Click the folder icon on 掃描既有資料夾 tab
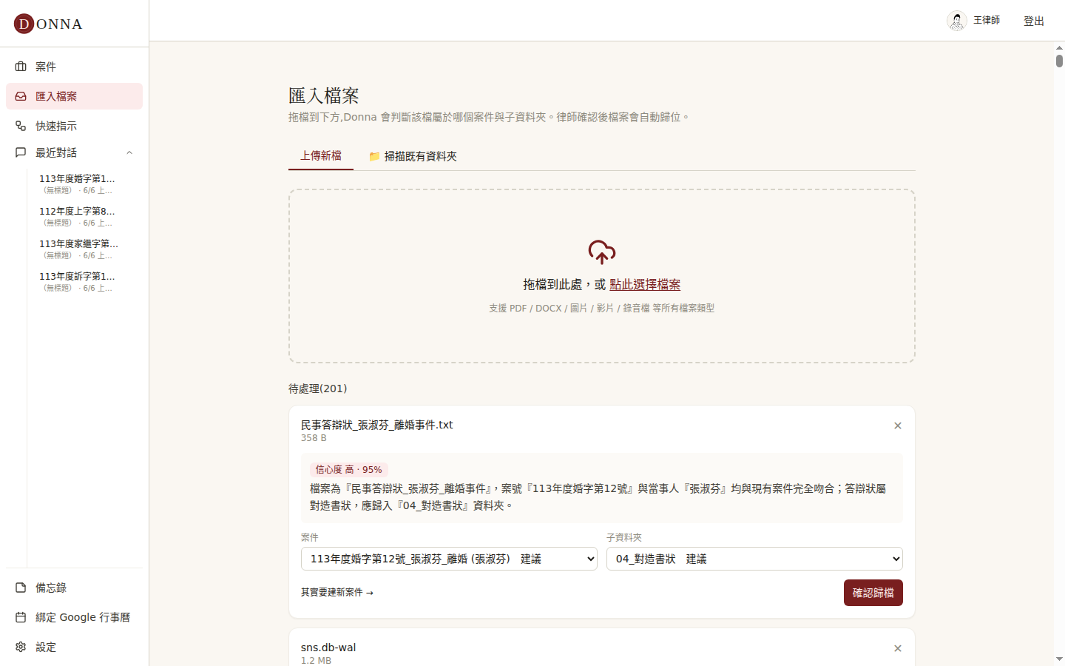The height and width of the screenshot is (666, 1065). click(374, 156)
